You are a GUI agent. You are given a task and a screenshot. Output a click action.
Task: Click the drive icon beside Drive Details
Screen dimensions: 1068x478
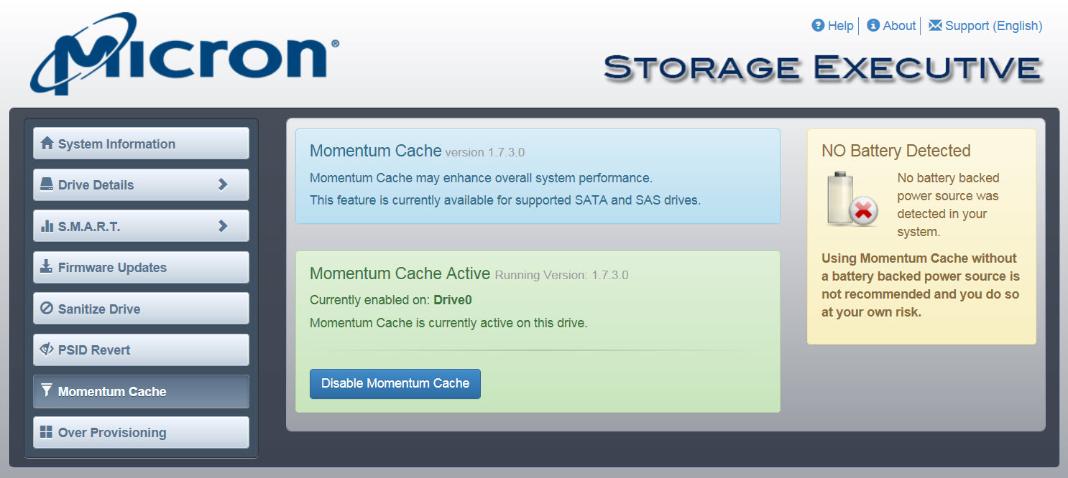point(47,184)
